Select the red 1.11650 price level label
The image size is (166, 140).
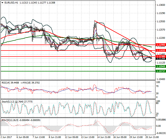[x=161, y=50]
